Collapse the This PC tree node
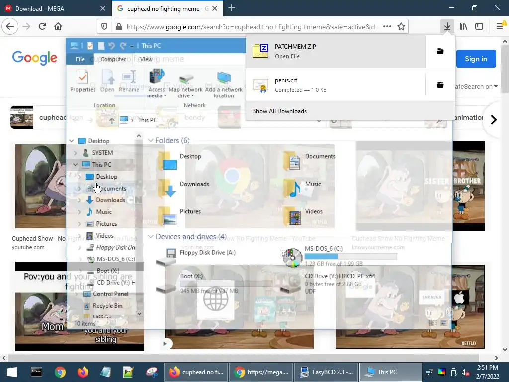 [75, 164]
